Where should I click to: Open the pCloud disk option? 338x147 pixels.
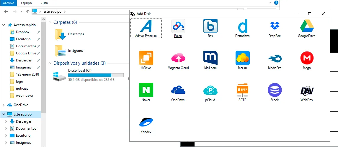coord(210,92)
